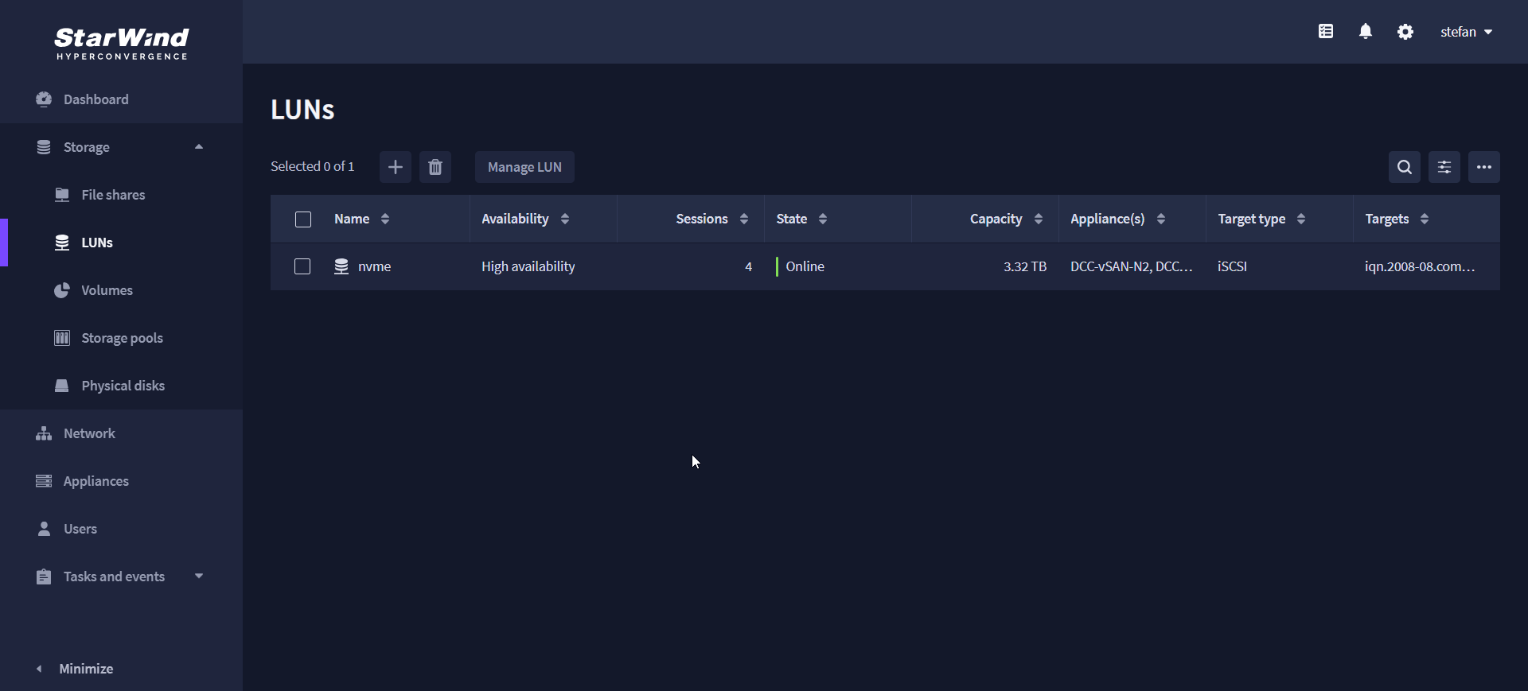Click 'Selected 0 of 1' text
This screenshot has width=1528, height=691.
click(x=312, y=166)
